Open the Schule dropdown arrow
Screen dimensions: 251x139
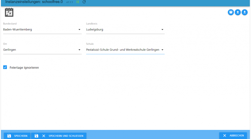click(162, 50)
